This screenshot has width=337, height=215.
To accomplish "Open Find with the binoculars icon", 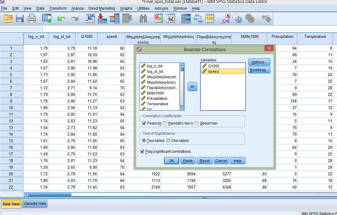I will tap(143, 18).
